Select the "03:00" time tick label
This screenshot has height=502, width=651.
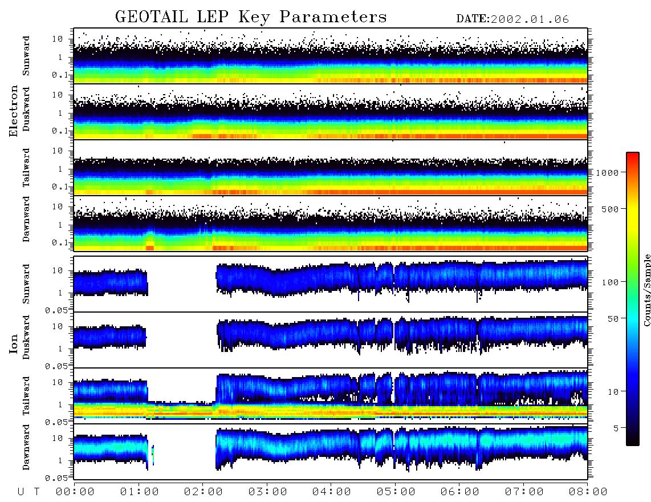pos(268,492)
